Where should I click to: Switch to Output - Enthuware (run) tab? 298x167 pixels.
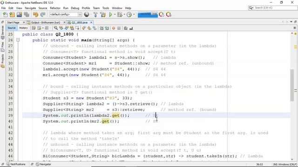pyautogui.click(x=46, y=23)
